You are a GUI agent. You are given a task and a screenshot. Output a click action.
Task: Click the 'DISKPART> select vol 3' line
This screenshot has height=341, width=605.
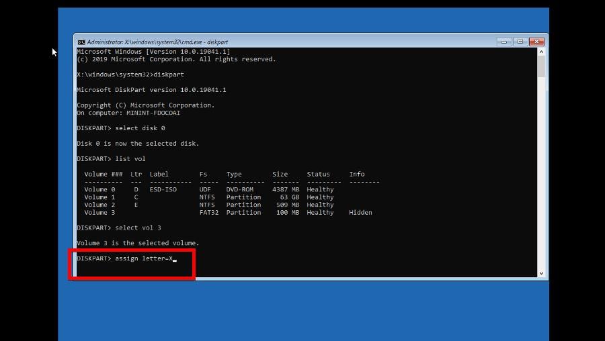pyautogui.click(x=119, y=228)
